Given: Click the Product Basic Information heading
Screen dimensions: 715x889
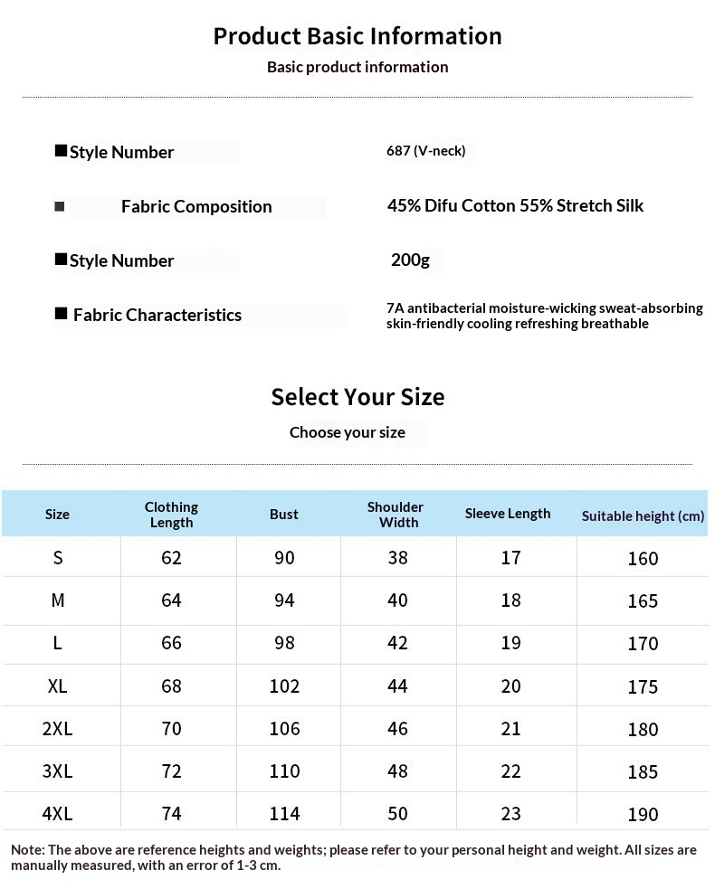Looking at the screenshot, I should [357, 36].
